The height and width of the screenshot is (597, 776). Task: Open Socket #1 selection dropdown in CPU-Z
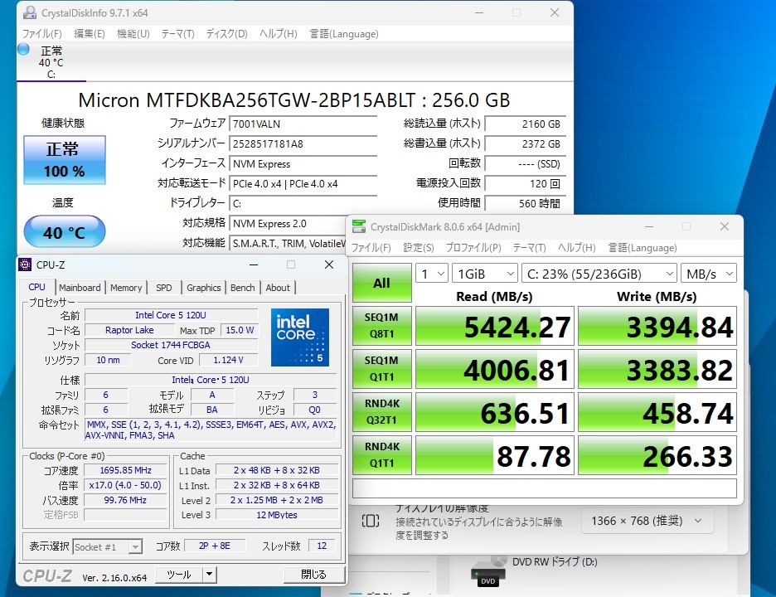coord(108,546)
